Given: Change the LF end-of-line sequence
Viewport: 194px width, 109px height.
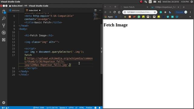Looking at the screenshot, I should pyautogui.click(x=76, y=108).
